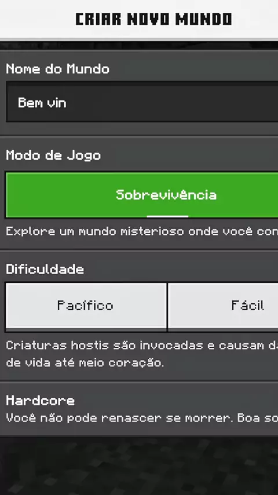This screenshot has width=278, height=495.
Task: Select the green Sobrevivência game mode button
Action: point(142,195)
